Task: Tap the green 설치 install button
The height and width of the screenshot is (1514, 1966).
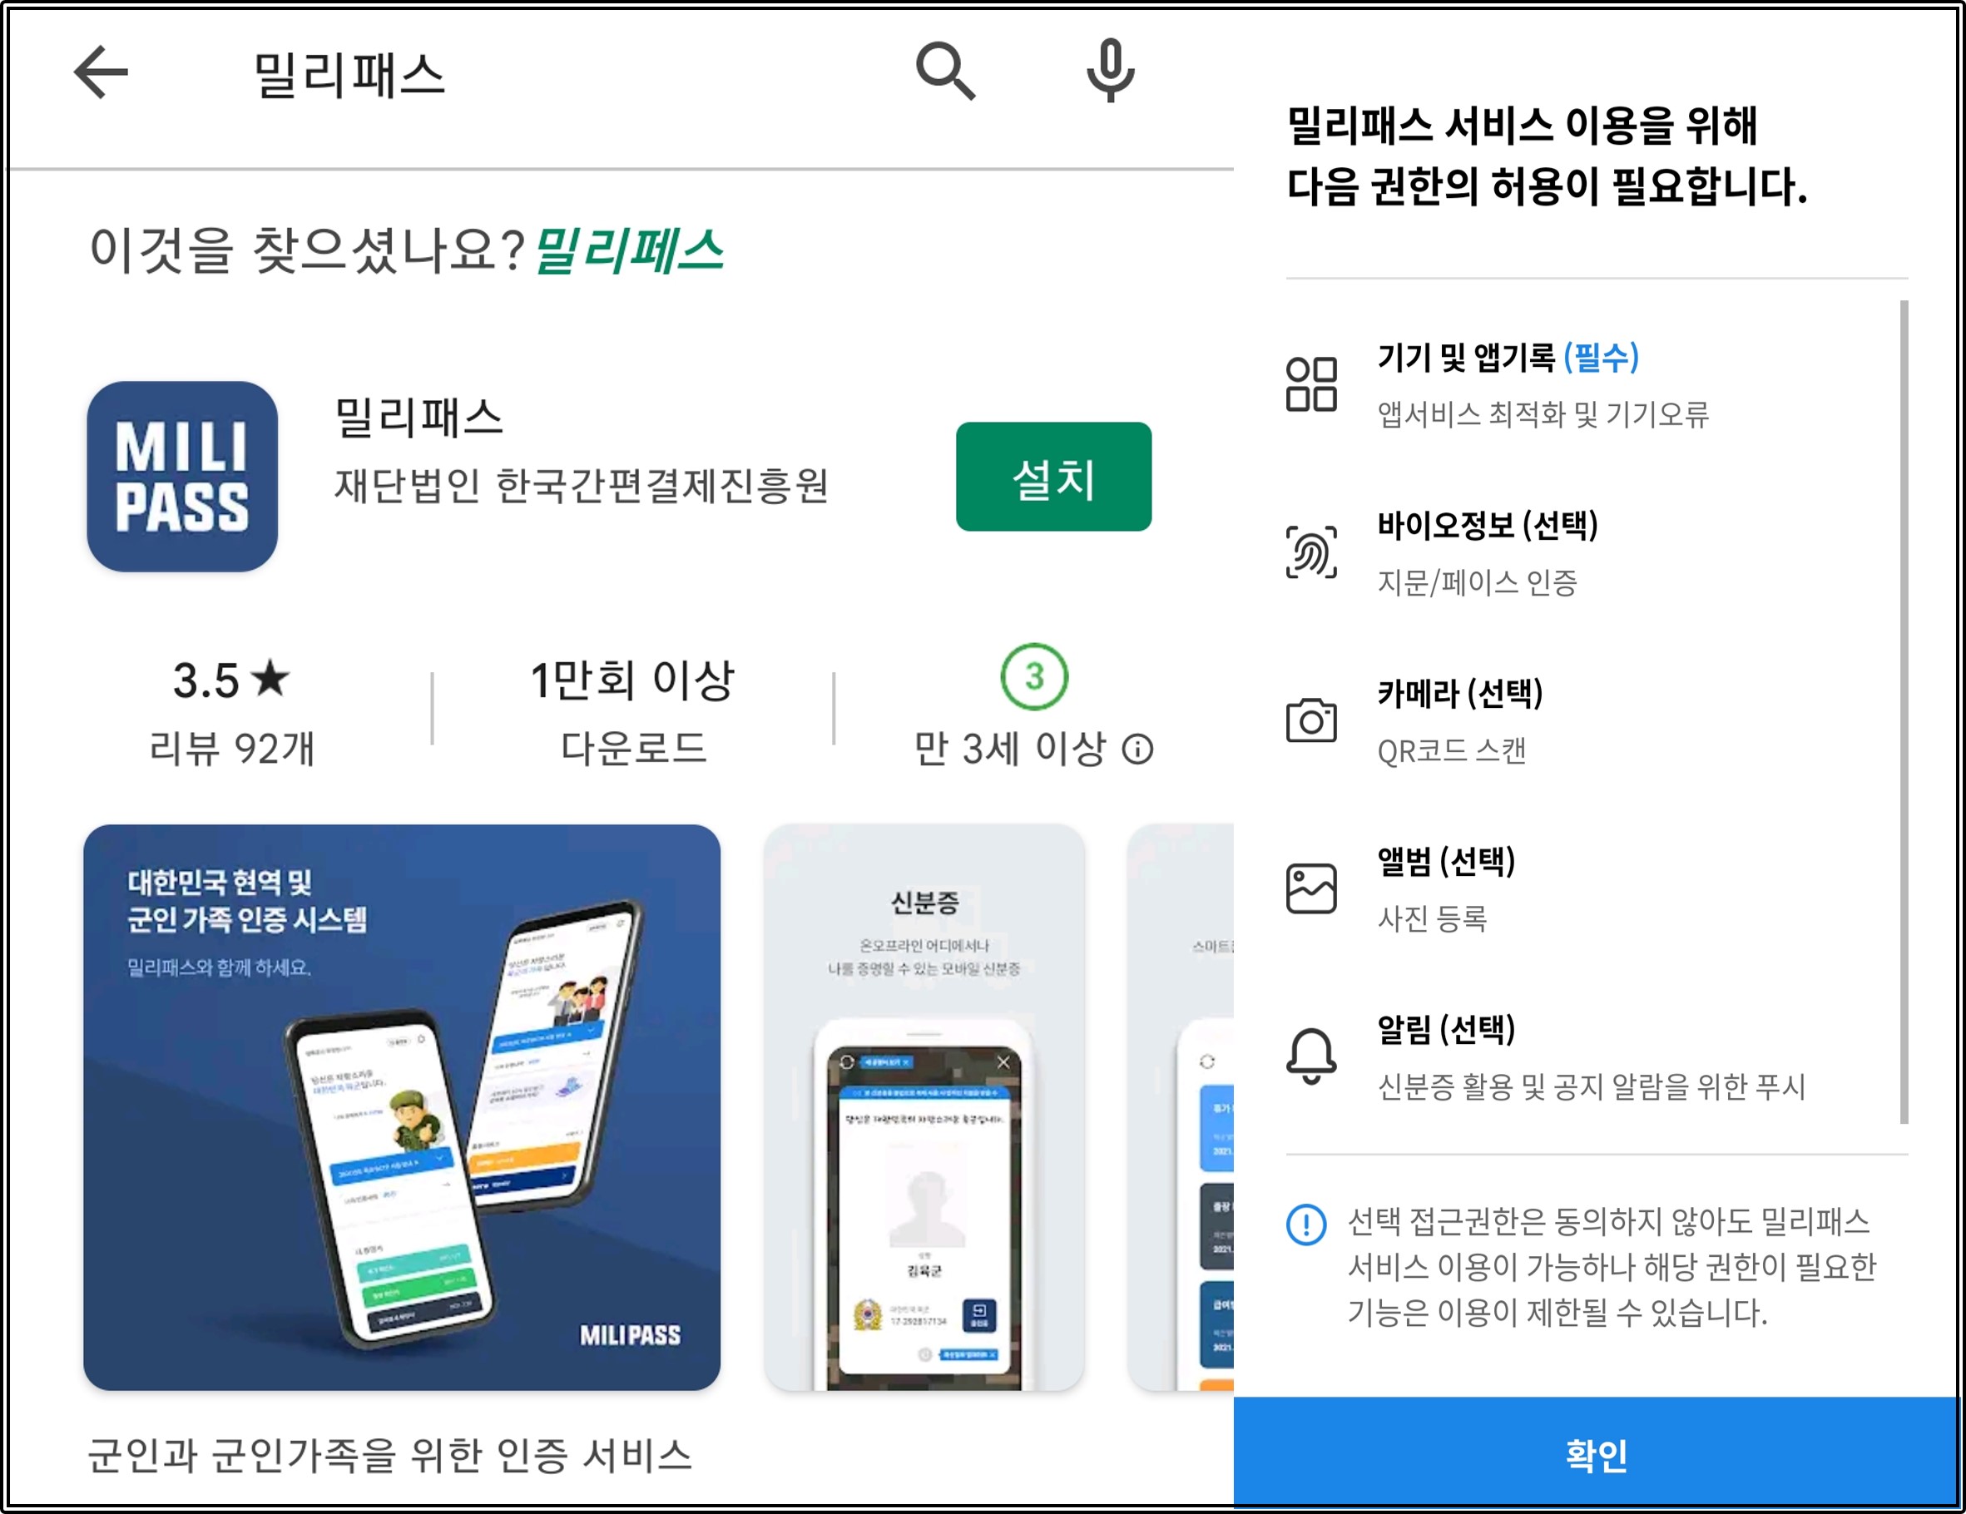Action: [x=1053, y=476]
